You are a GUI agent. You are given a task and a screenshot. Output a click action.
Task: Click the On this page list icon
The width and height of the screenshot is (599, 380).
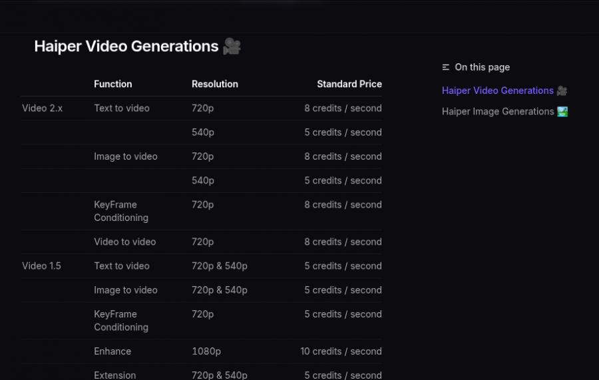445,67
